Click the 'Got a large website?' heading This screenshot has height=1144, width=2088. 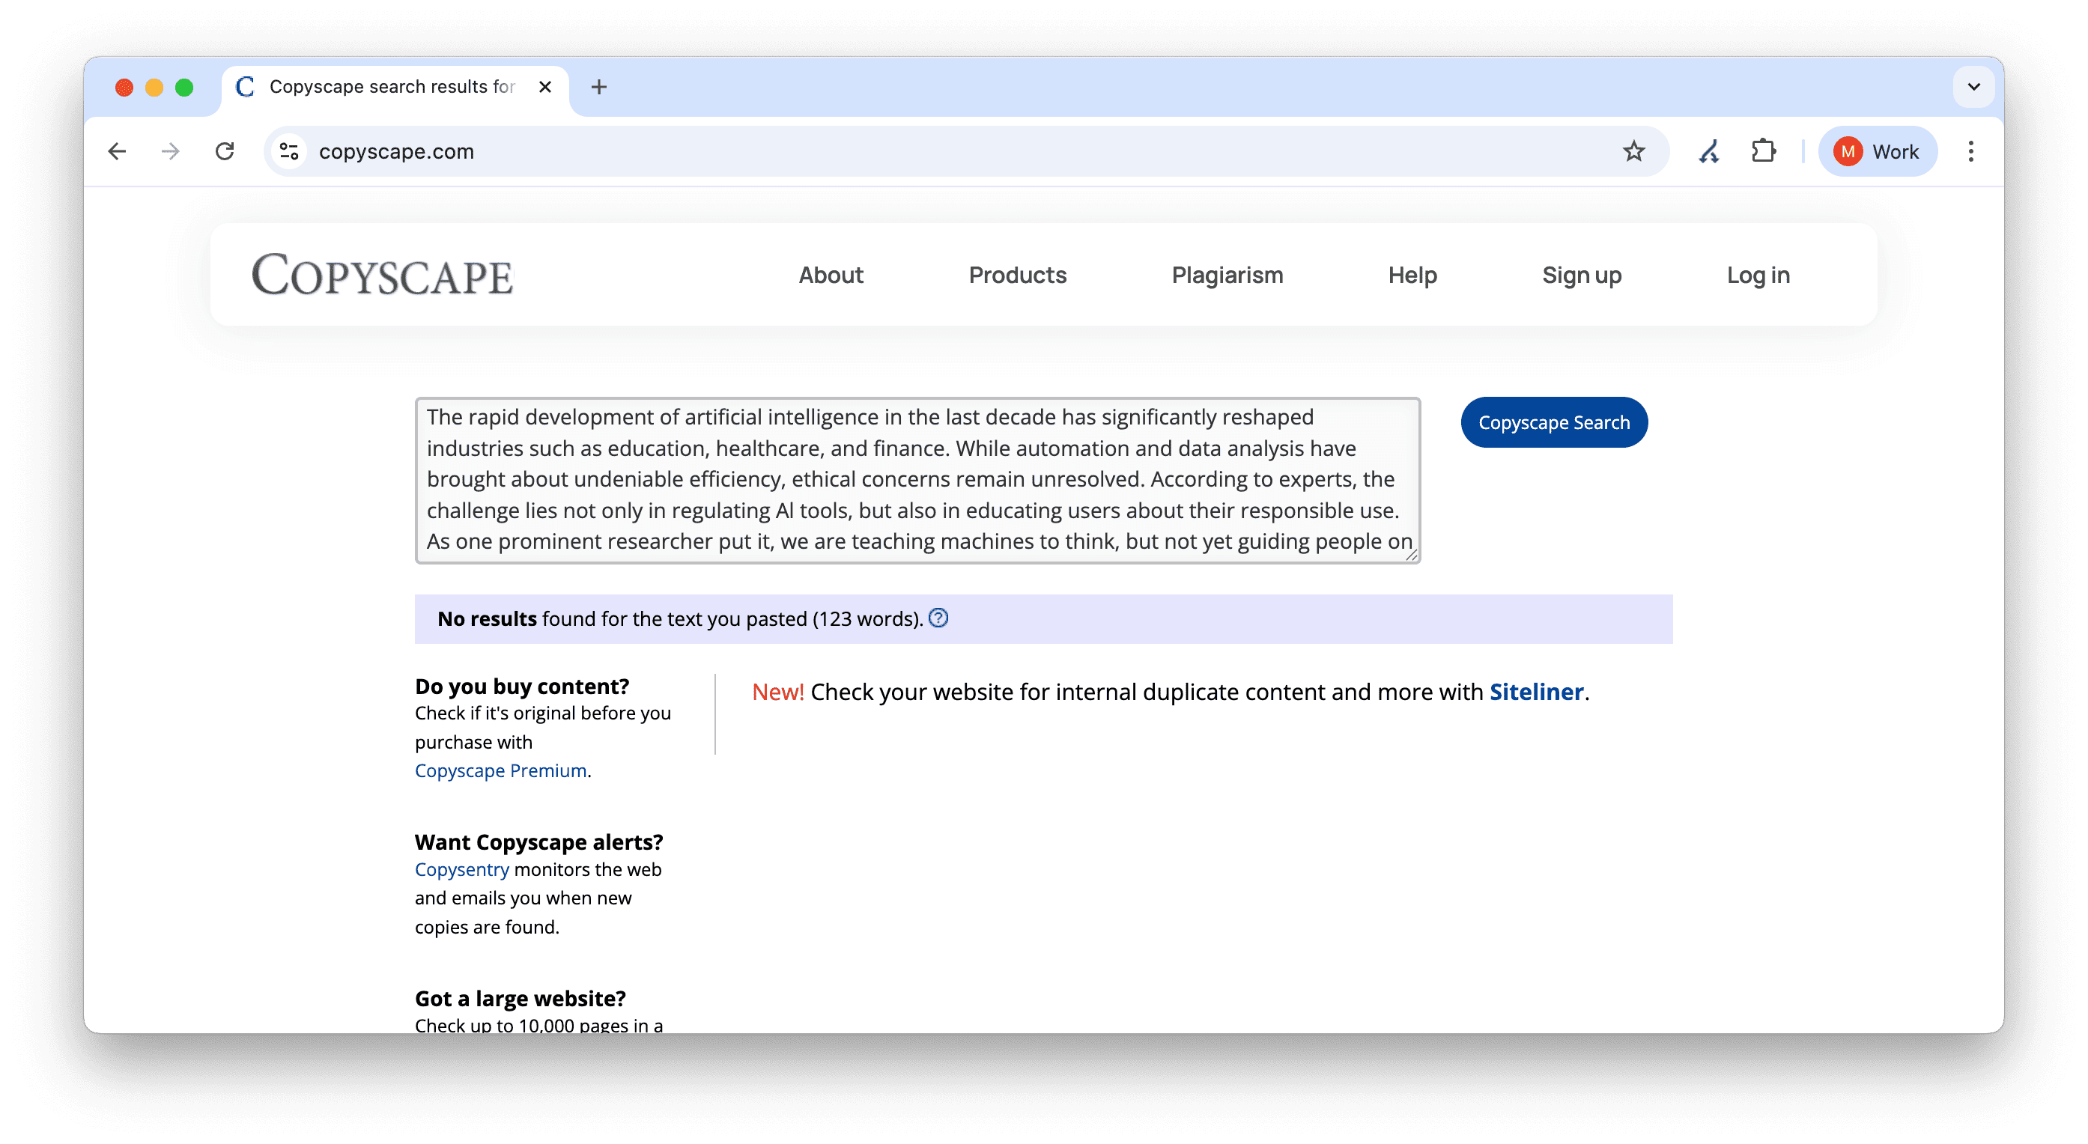pos(520,998)
